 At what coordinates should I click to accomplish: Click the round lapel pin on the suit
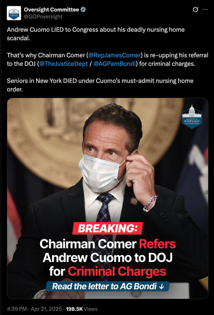click(134, 201)
